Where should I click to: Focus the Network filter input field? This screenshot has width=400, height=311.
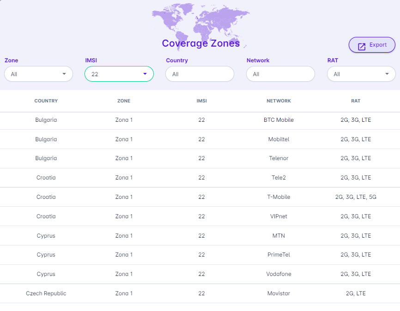[x=280, y=74]
